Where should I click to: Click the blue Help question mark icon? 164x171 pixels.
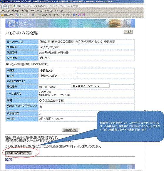pos(74,15)
